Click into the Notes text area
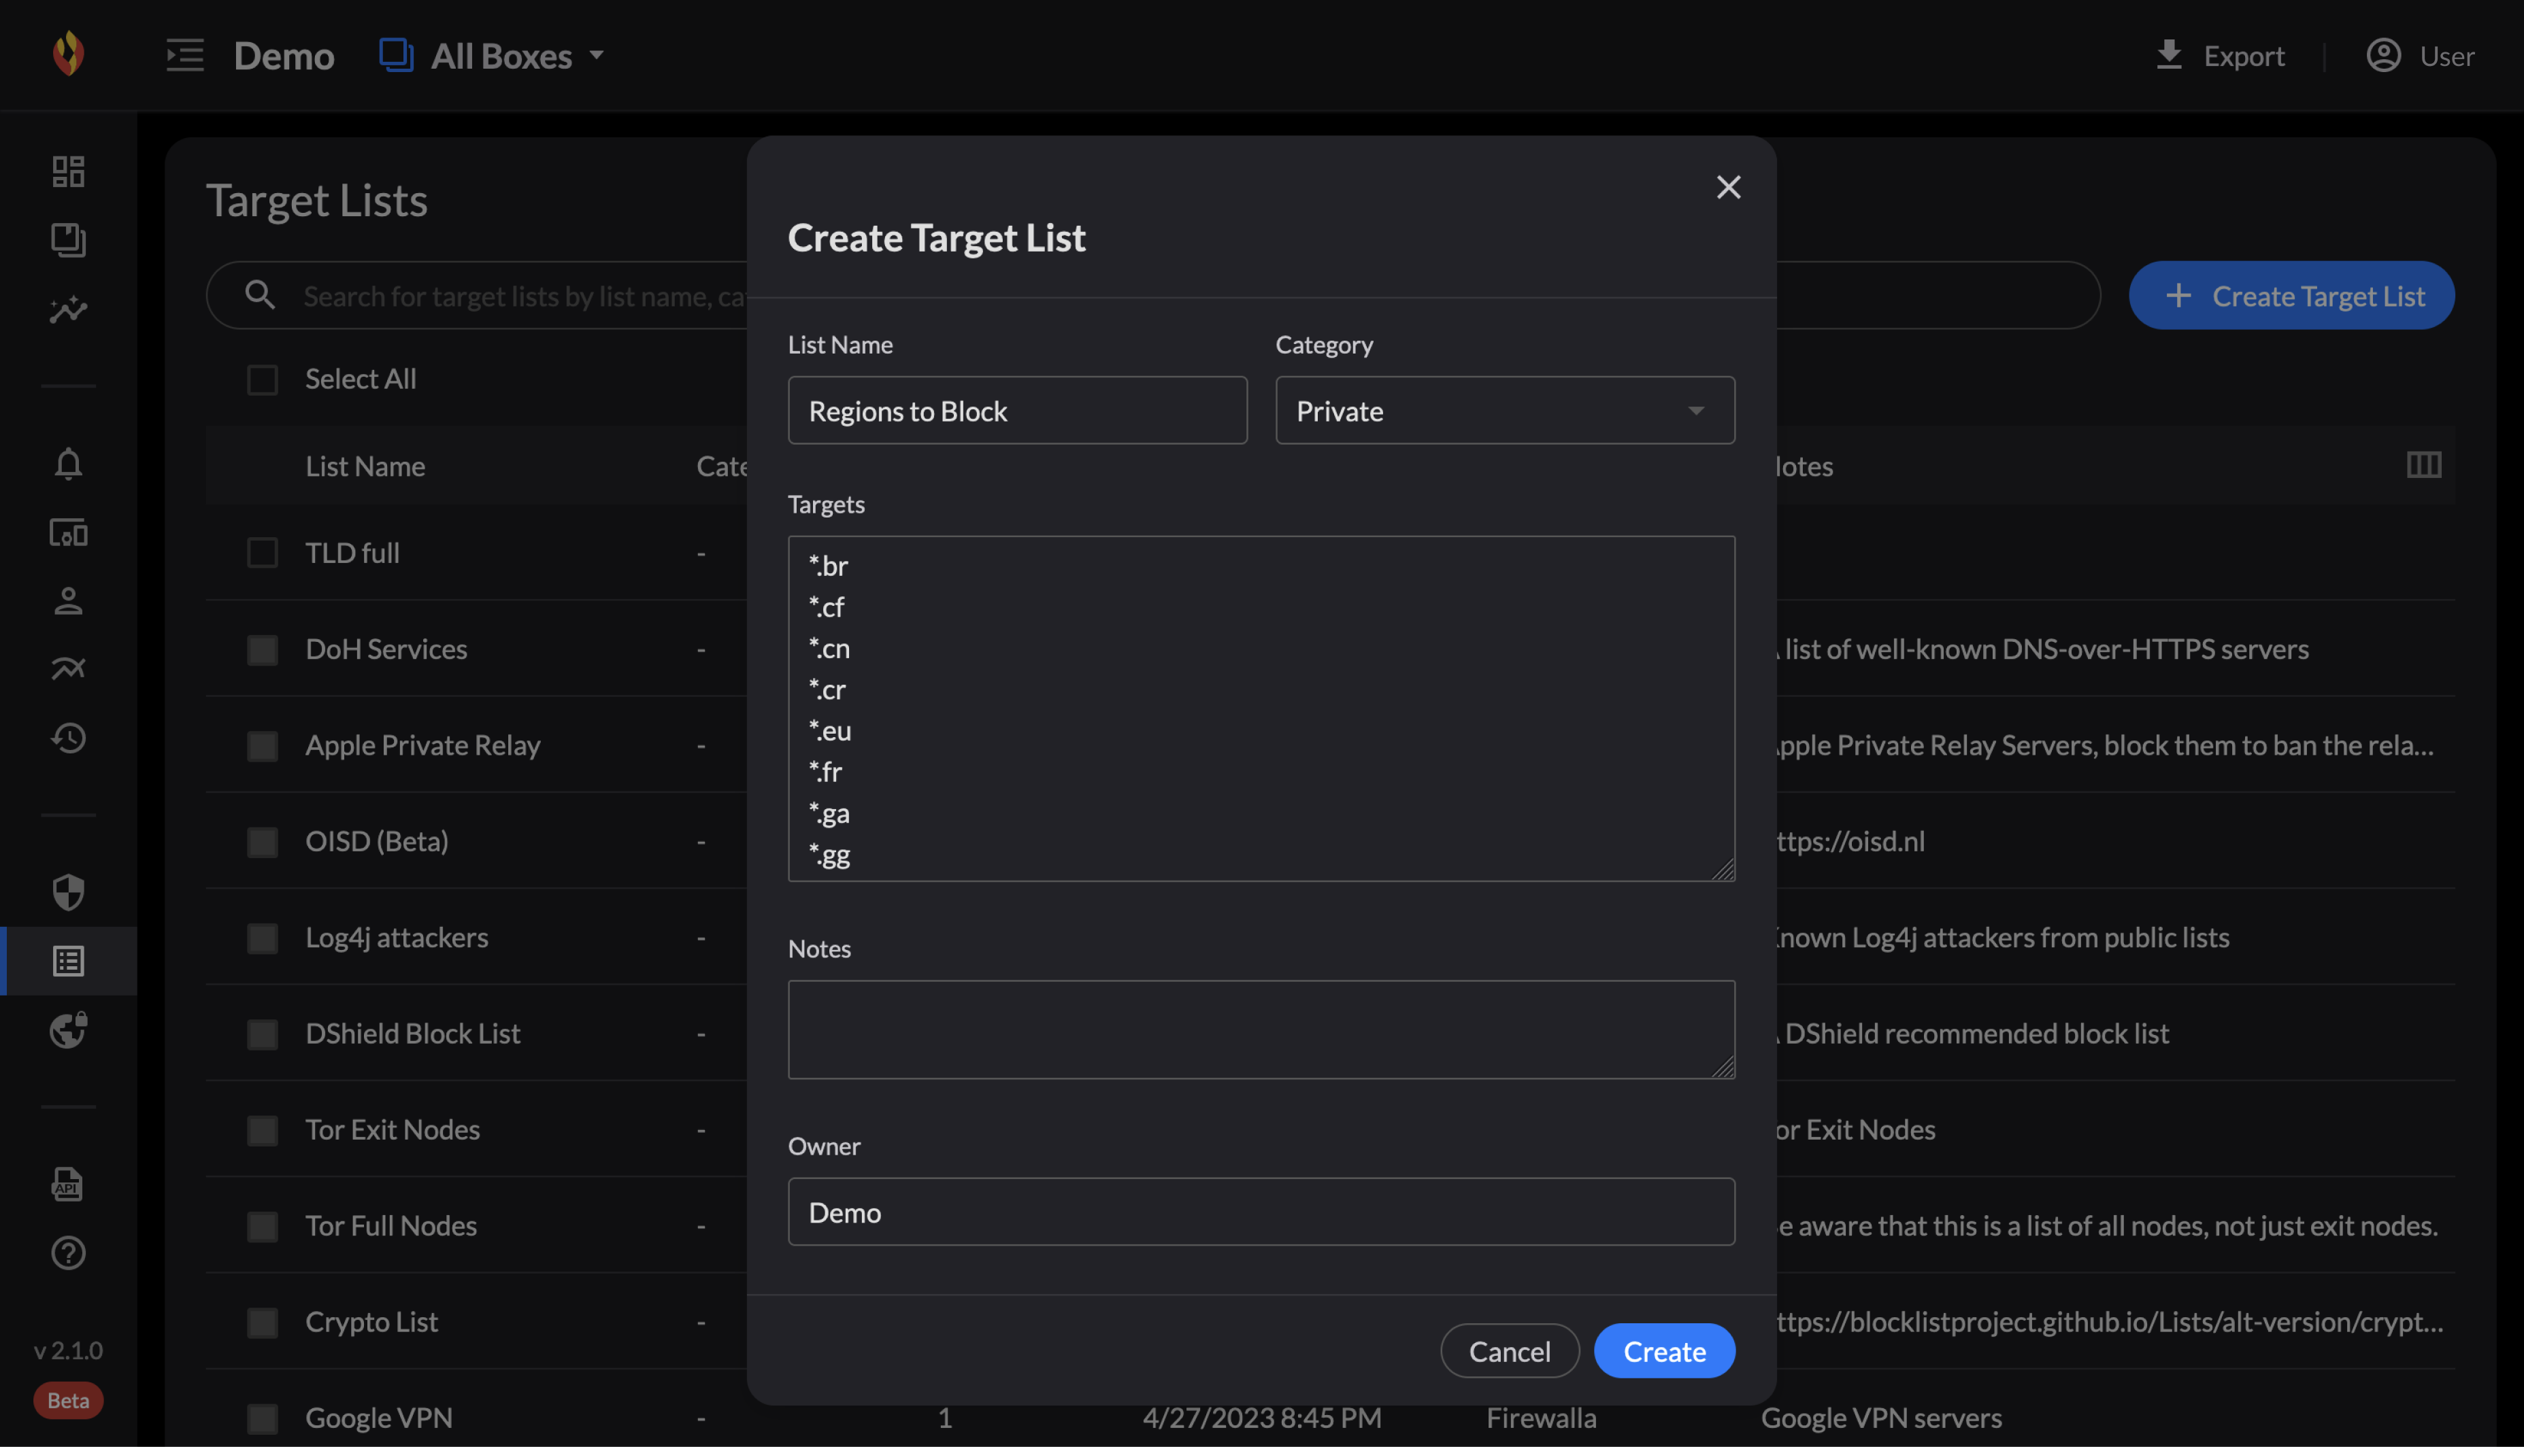The height and width of the screenshot is (1447, 2524). [1261, 1029]
